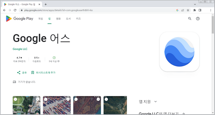Open the shipping containers screenshot
The height and width of the screenshot is (115, 215).
pyautogui.click(x=57, y=105)
